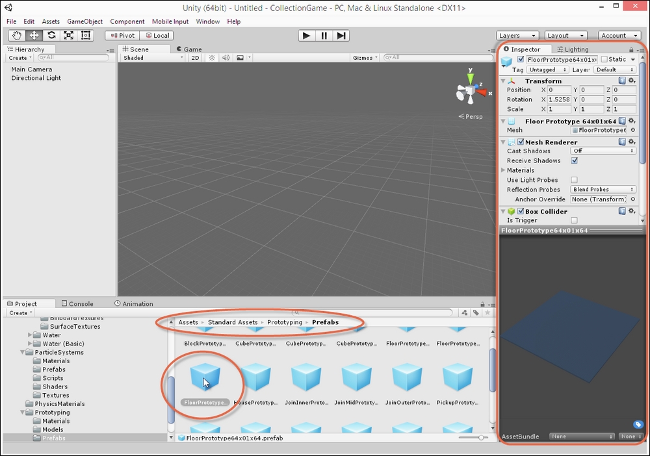Click the Pause button
The height and width of the screenshot is (456, 650).
(x=324, y=36)
